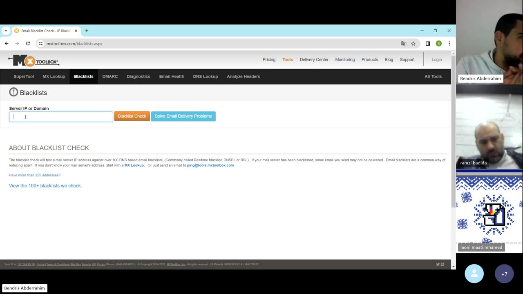Click the browser forward arrow
The width and height of the screenshot is (523, 294).
(x=17, y=43)
